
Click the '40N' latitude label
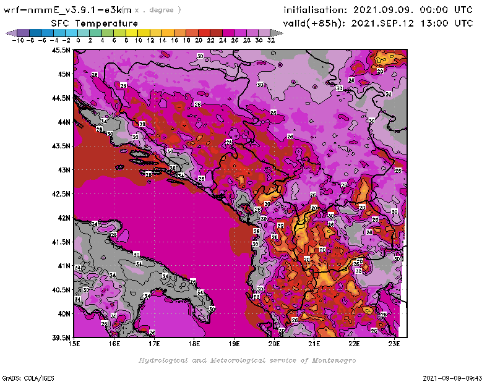point(64,314)
